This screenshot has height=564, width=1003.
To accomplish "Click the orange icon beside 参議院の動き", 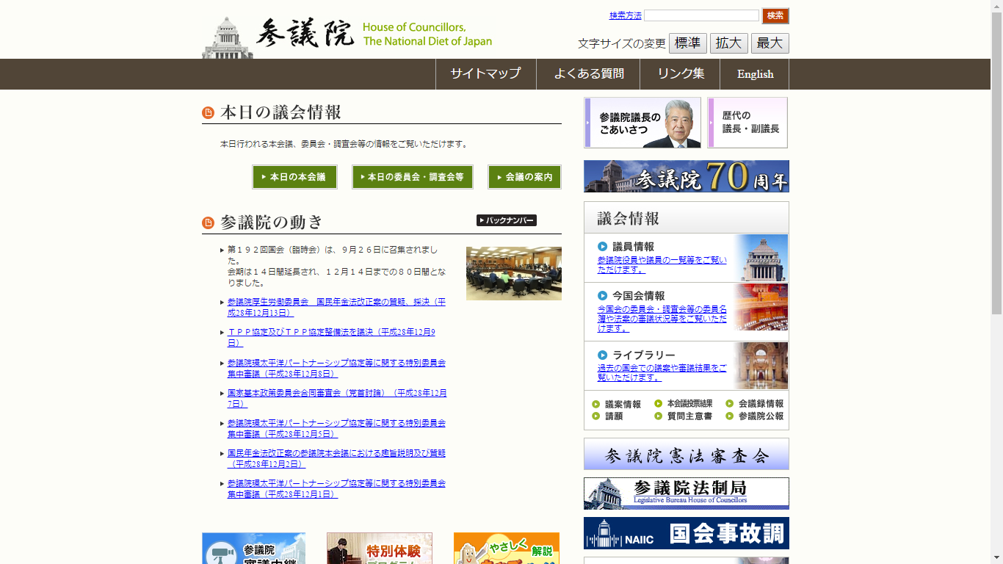I will pyautogui.click(x=209, y=223).
